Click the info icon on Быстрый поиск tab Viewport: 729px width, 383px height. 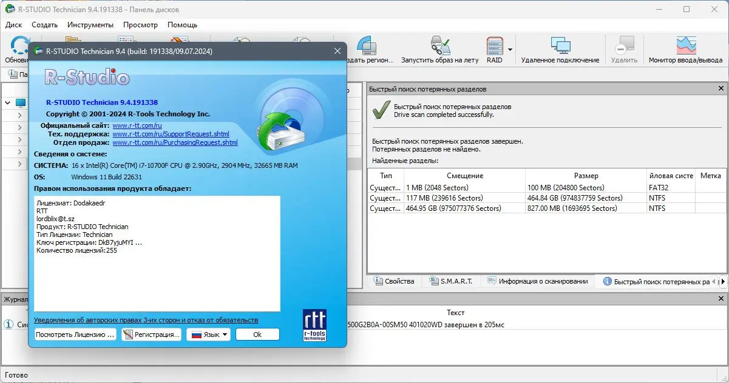pyautogui.click(x=607, y=281)
